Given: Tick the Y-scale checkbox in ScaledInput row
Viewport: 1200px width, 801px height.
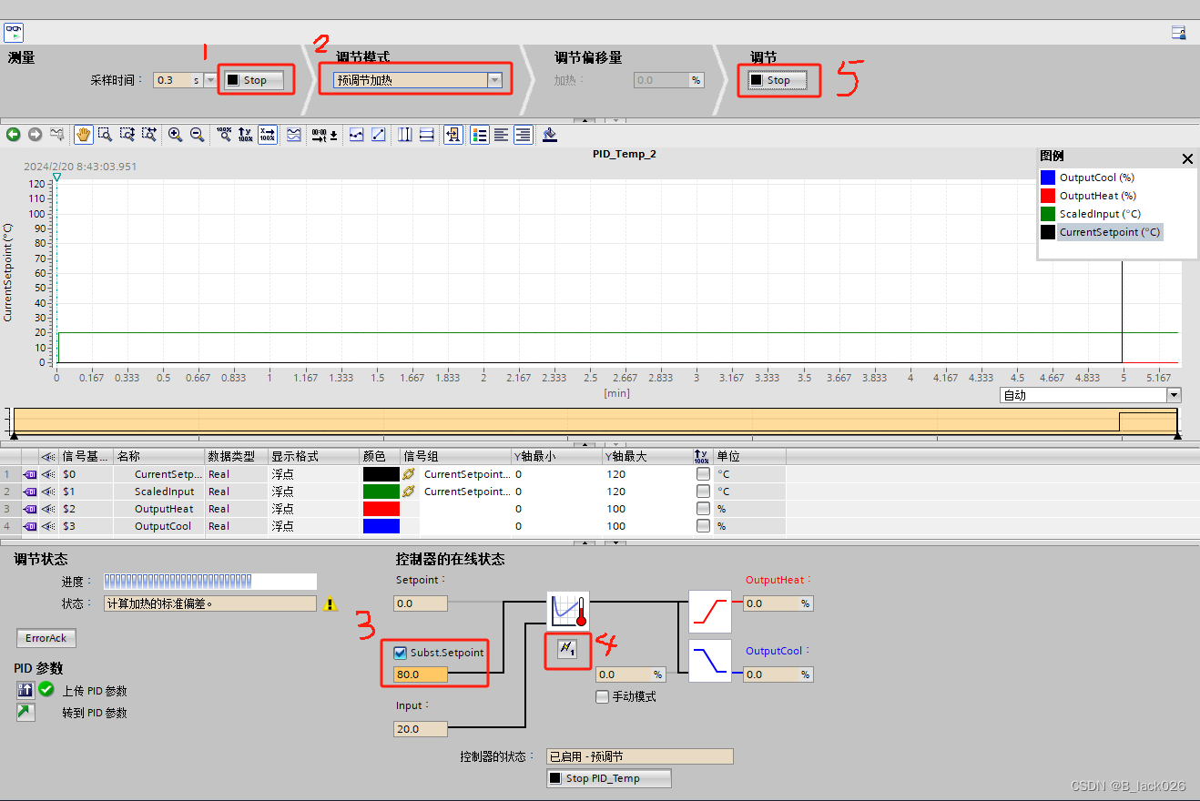Looking at the screenshot, I should click(703, 492).
